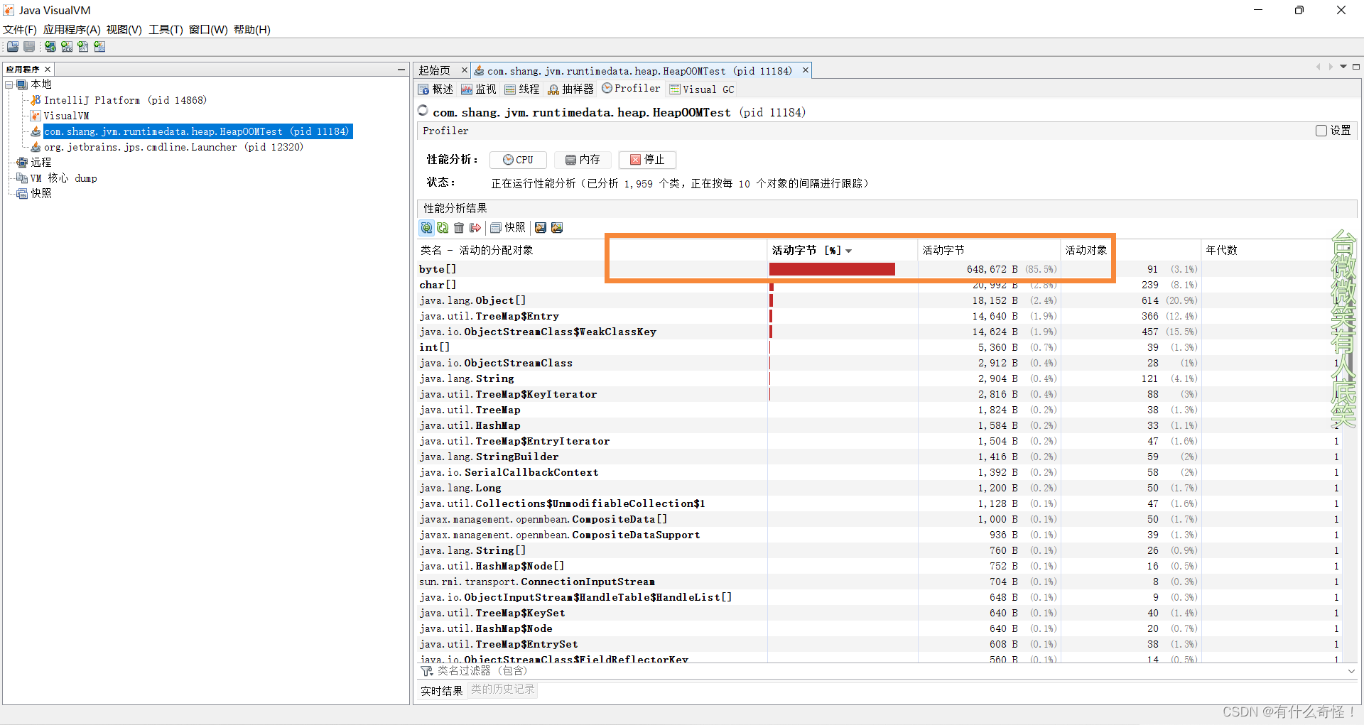The height and width of the screenshot is (725, 1364).
Task: Click the class name filter input field
Action: pyautogui.click(x=888, y=671)
